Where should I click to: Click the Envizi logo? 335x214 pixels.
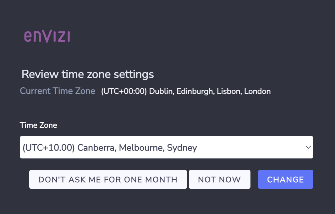click(x=47, y=36)
